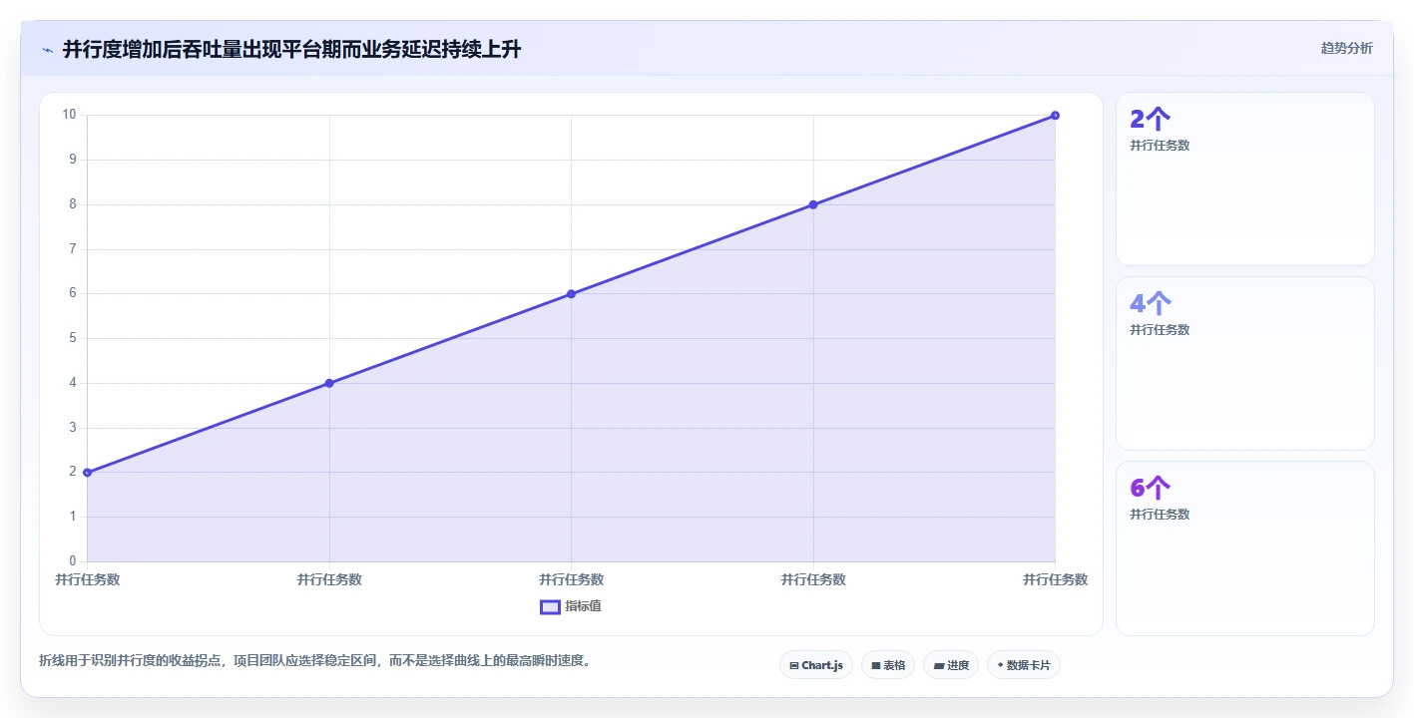The image size is (1414, 718).
Task: Click the 趋势分析 label in the header
Action: 1346,48
